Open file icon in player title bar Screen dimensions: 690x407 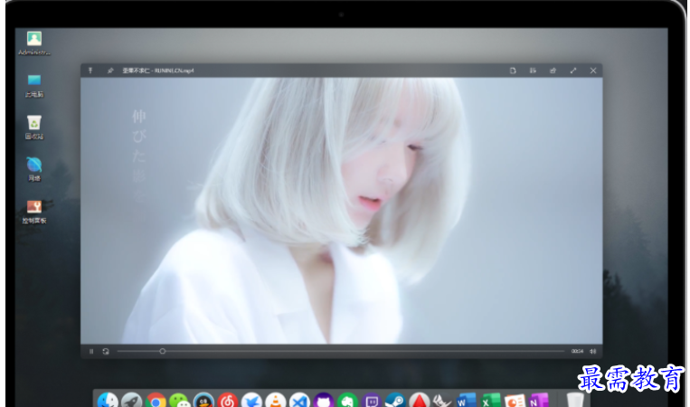(513, 71)
